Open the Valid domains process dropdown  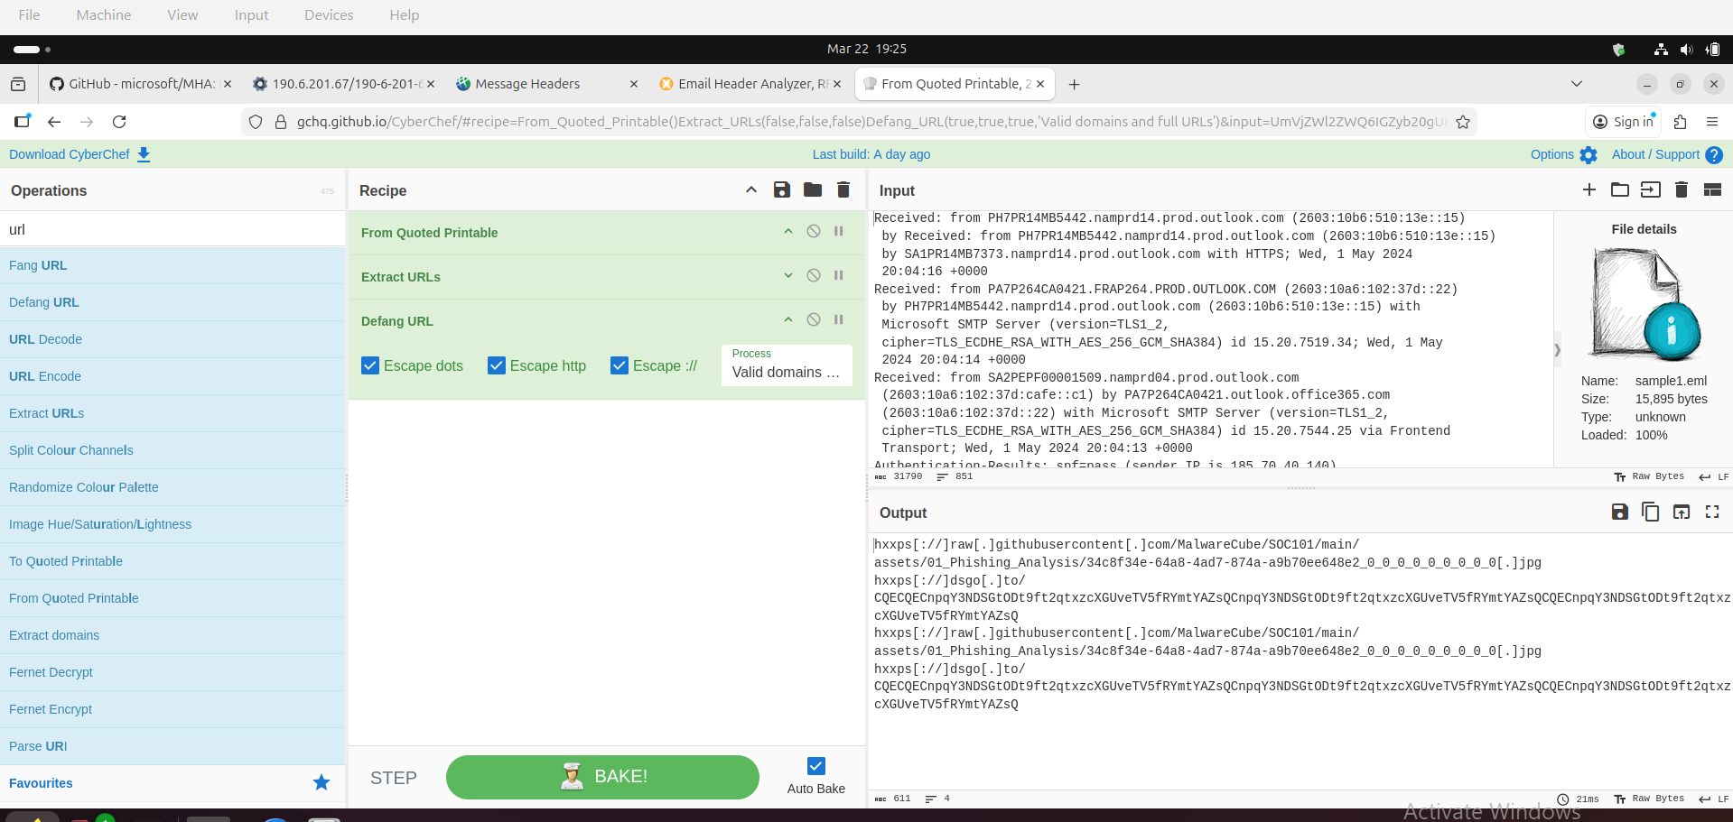[786, 372]
